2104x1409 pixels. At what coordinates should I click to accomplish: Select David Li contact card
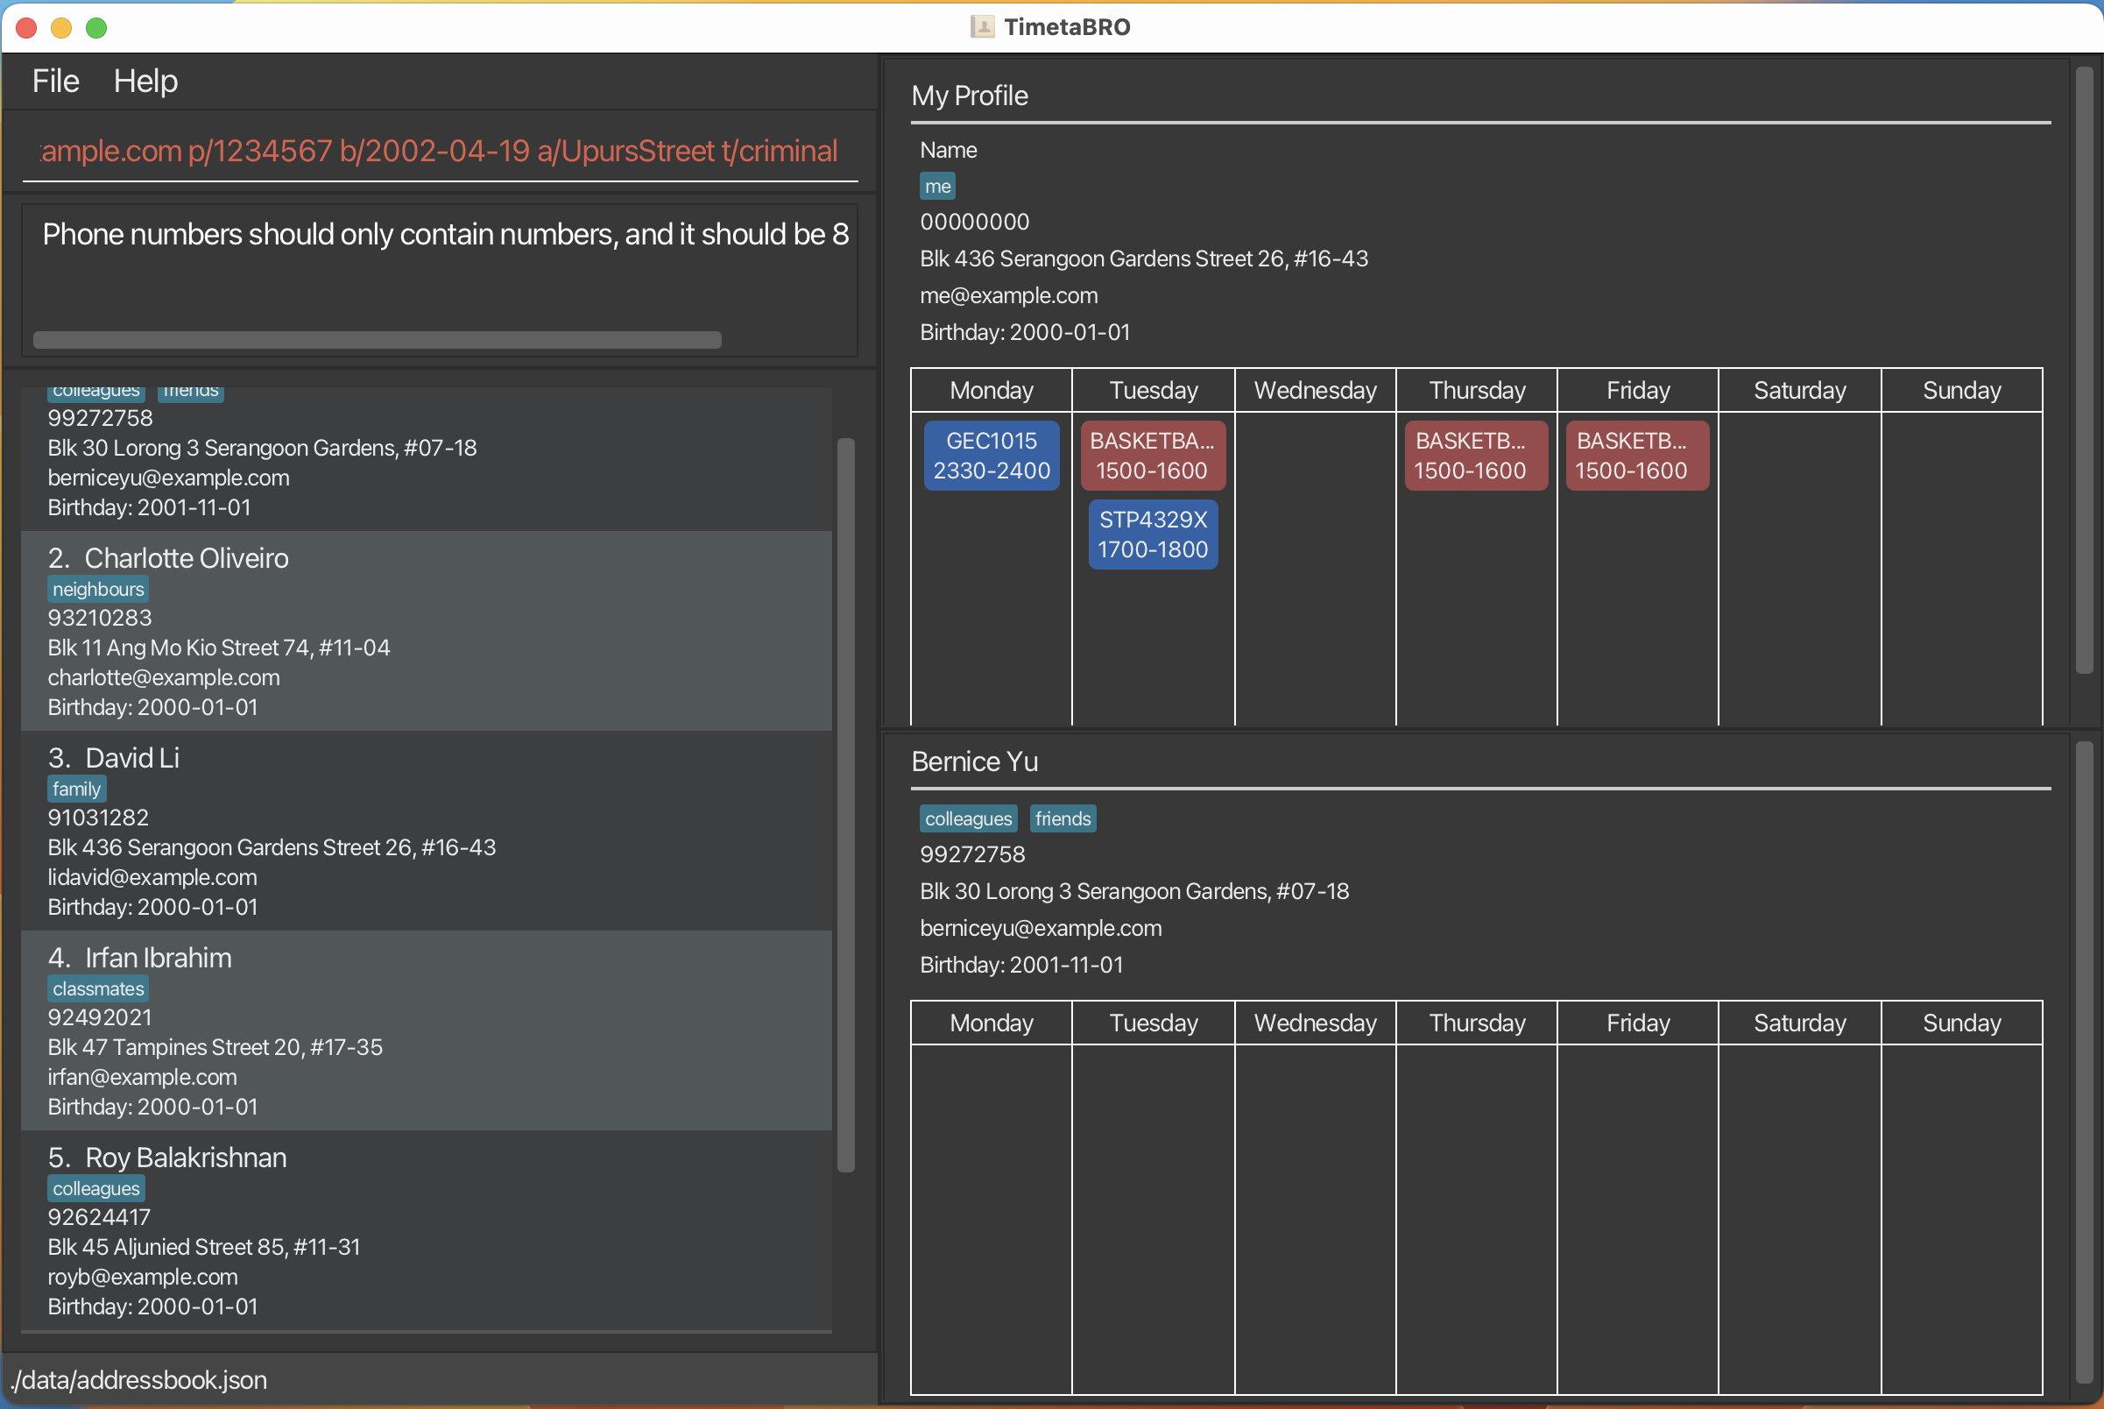[426, 831]
